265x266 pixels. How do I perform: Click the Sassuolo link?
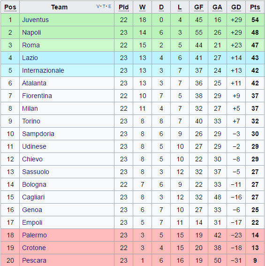[36, 172]
